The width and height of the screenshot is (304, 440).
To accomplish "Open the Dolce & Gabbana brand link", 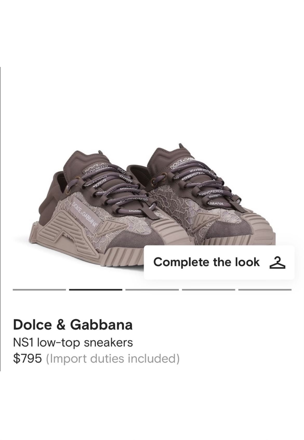I will click(x=73, y=325).
